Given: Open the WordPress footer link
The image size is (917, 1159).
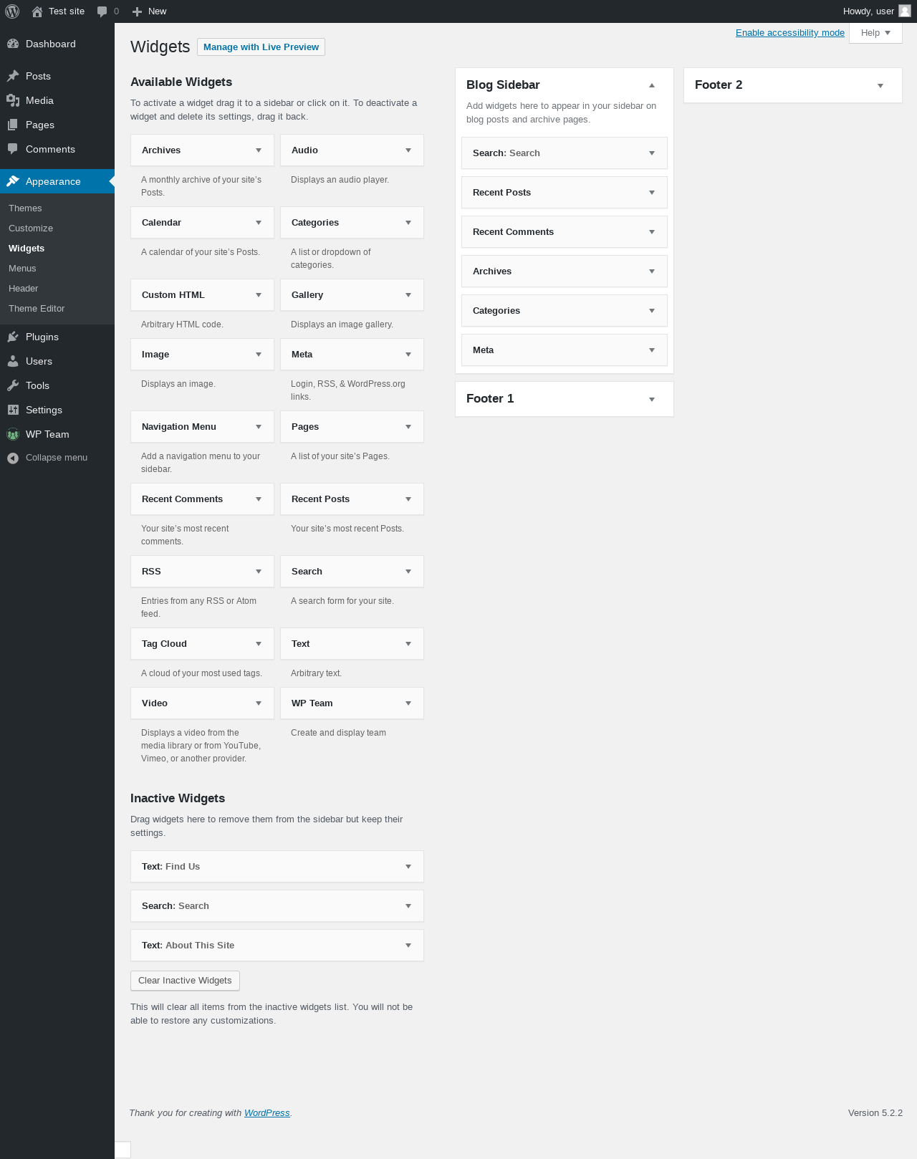Looking at the screenshot, I should 267,1113.
